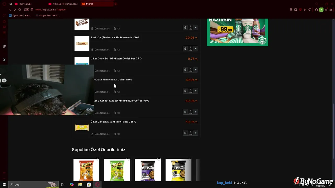Click the Ara taskbar search box
335x188 pixels.
point(33,185)
